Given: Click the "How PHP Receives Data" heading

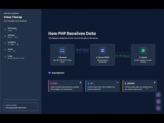Looking at the screenshot, I should click(72, 34).
